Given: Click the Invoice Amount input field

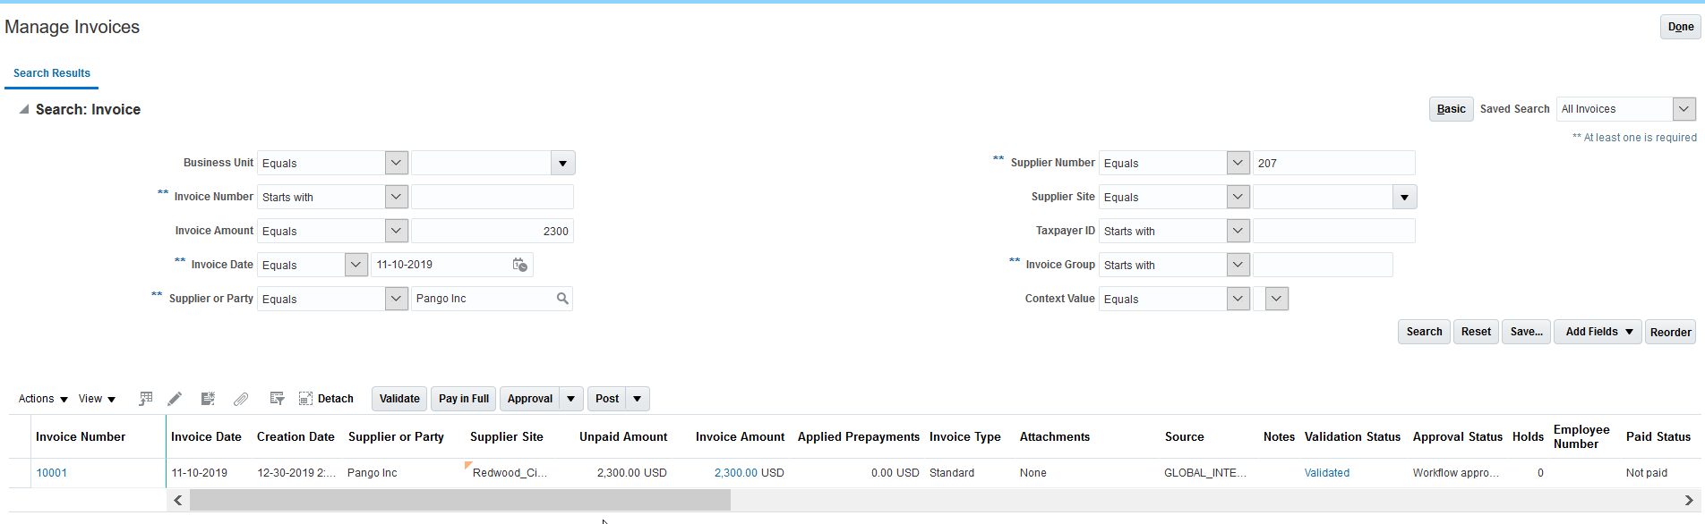Looking at the screenshot, I should pyautogui.click(x=492, y=231).
